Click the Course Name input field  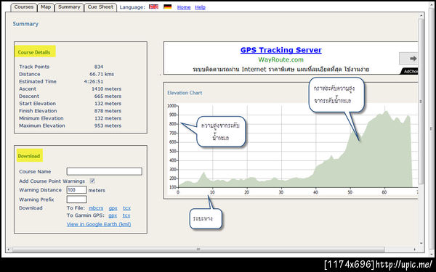click(x=104, y=171)
